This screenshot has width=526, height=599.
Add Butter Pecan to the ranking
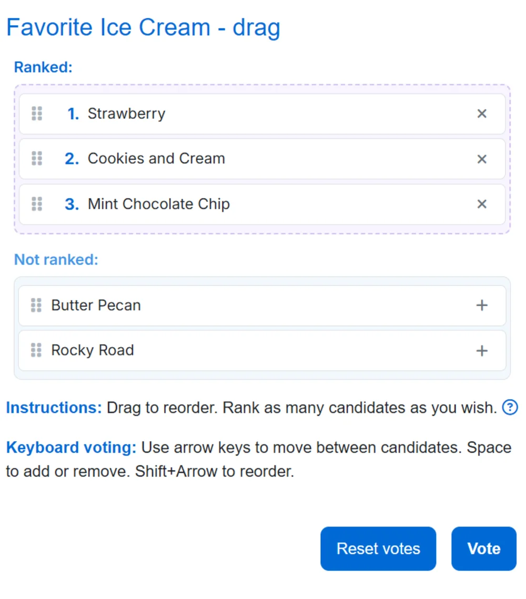(x=482, y=305)
